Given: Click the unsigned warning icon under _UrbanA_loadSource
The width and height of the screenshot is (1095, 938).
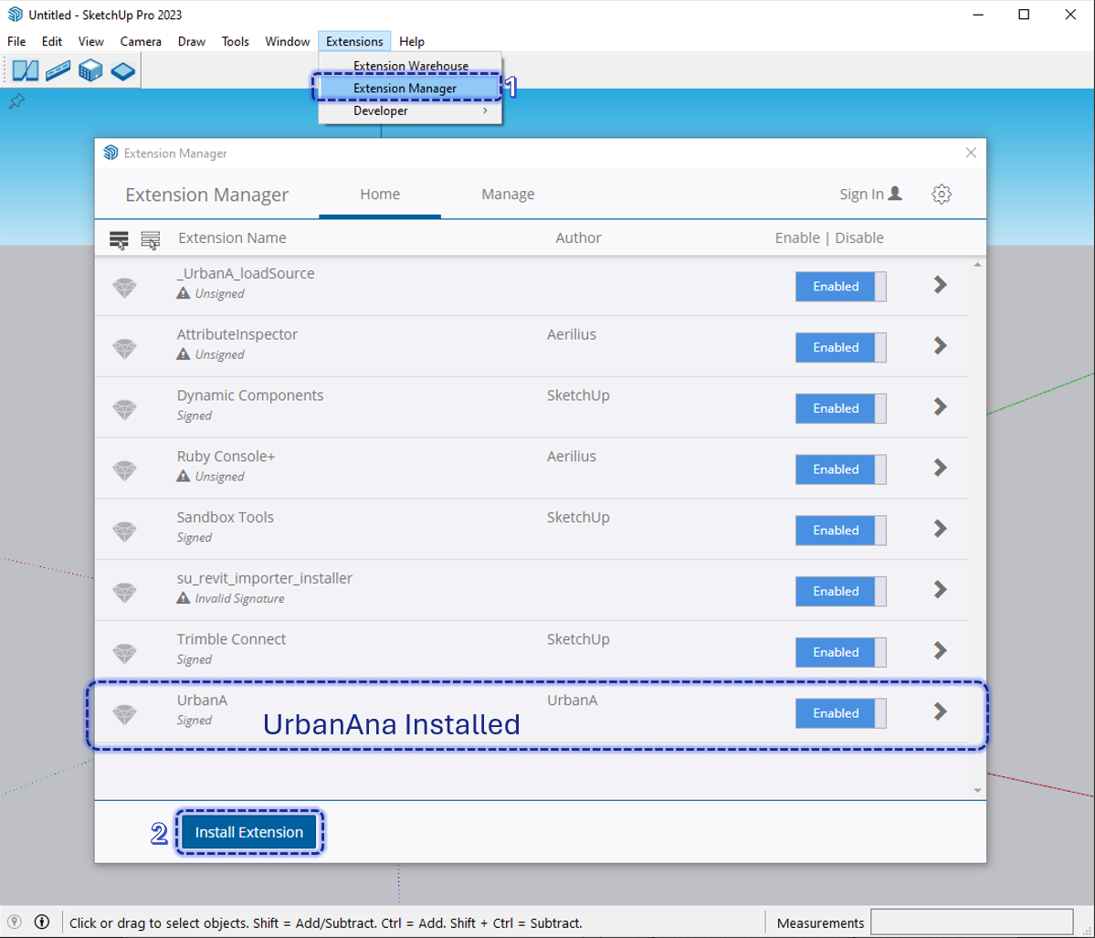Looking at the screenshot, I should (x=183, y=293).
